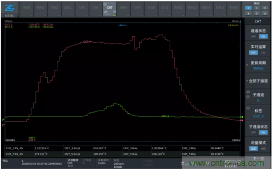This screenshot has height=170, width=273.
Task: Expand the 更新周期 500ms option
Action: 258,65
